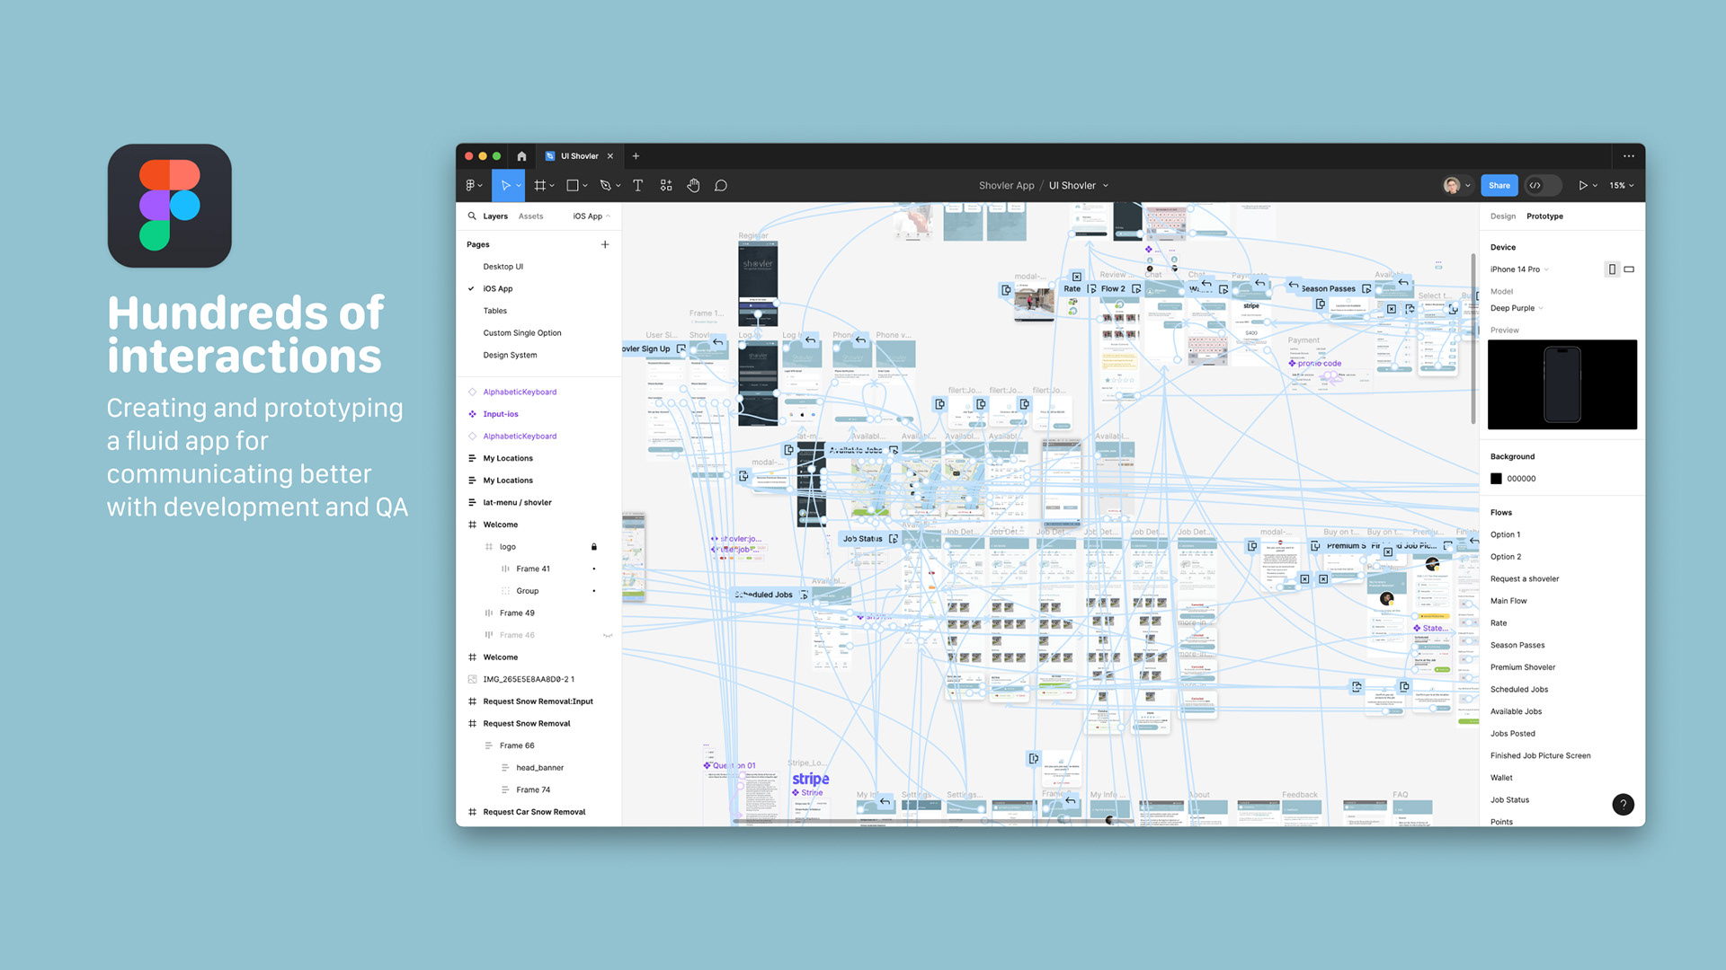Search layers with the magnifier icon
Viewport: 1726px width, 970px height.
pos(472,216)
